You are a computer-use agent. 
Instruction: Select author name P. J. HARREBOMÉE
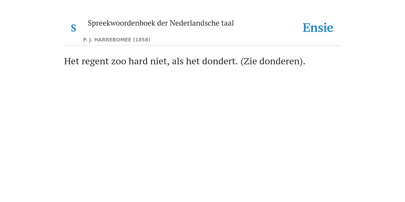[x=107, y=40]
